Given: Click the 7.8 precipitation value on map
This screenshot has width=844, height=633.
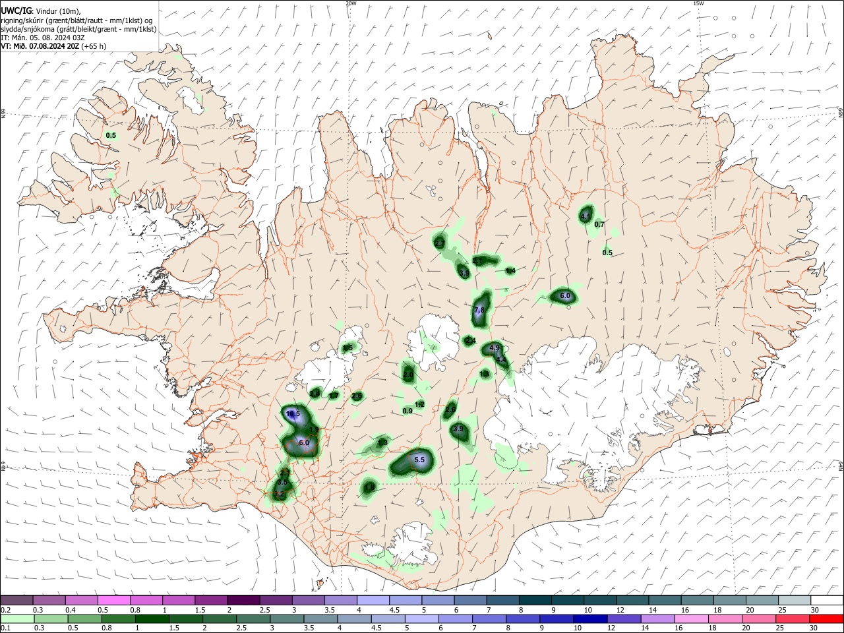Looking at the screenshot, I should click(479, 310).
